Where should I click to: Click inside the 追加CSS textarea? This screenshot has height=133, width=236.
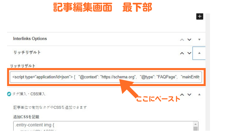[x=103, y=126]
